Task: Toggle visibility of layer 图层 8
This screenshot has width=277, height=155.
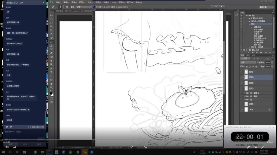Action: [x=242, y=77]
